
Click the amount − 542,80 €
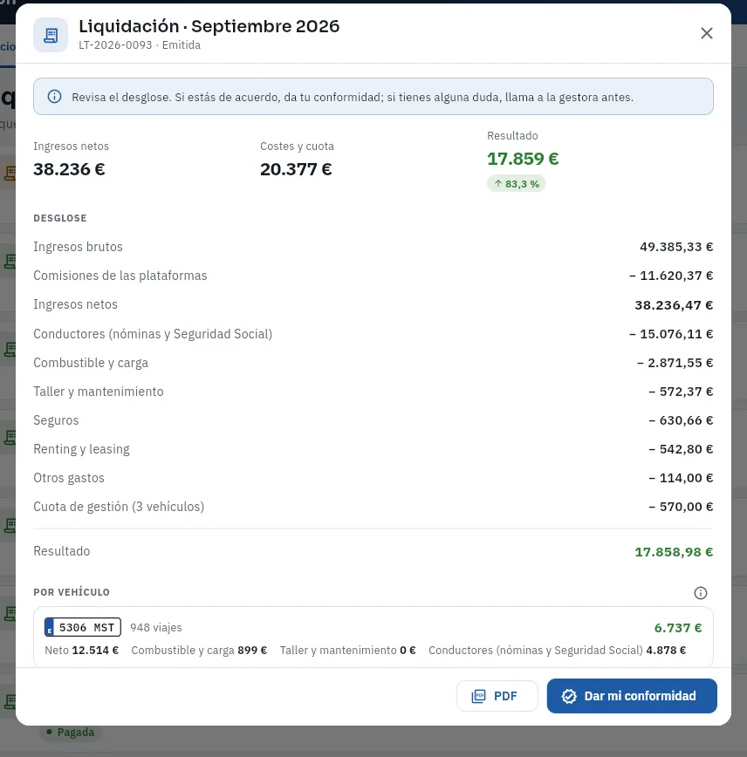681,449
